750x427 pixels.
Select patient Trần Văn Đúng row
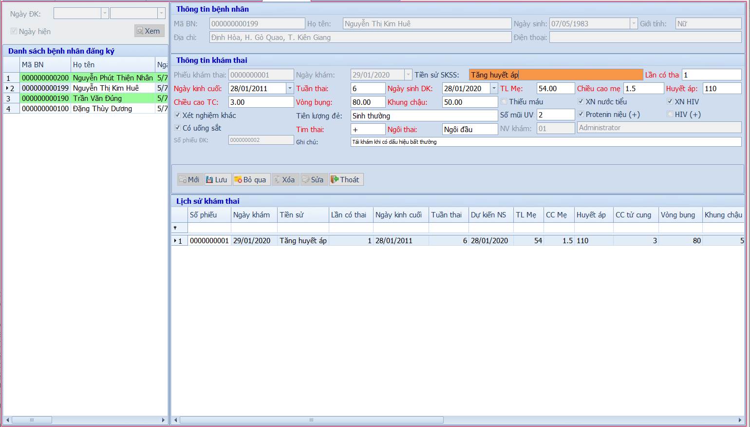tap(86, 98)
